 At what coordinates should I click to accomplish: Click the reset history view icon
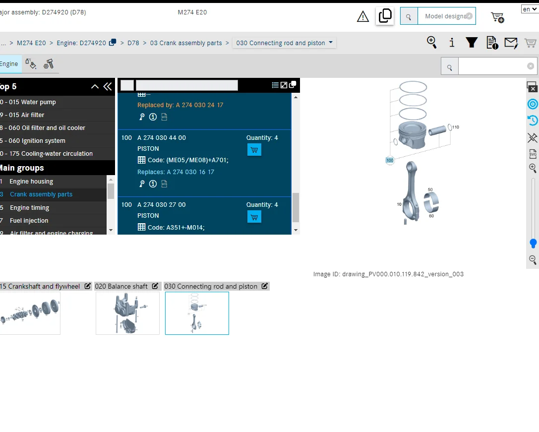click(x=533, y=121)
